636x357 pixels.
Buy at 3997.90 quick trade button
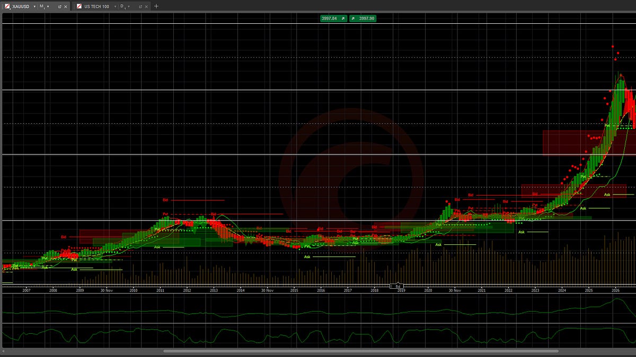pos(363,18)
